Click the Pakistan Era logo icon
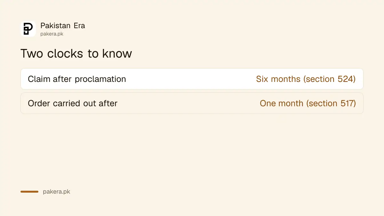The image size is (384, 216). pos(28,29)
